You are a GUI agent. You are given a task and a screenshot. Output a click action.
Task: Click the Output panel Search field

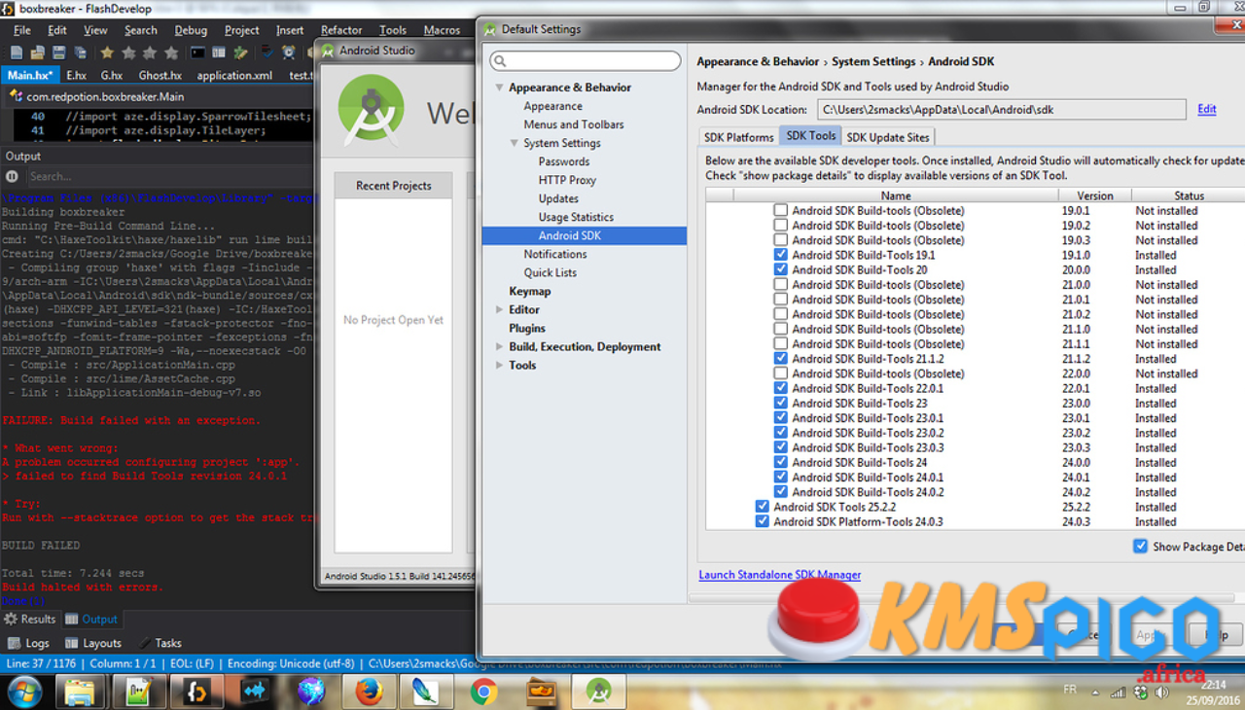coord(170,176)
